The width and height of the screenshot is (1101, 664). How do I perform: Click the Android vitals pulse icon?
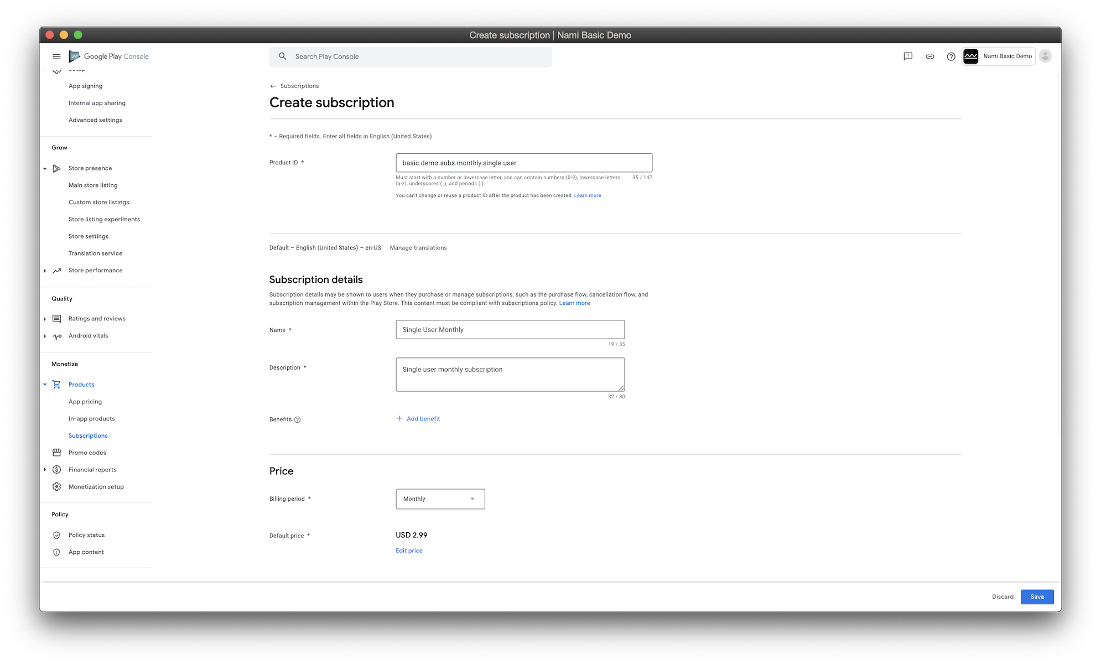click(56, 336)
